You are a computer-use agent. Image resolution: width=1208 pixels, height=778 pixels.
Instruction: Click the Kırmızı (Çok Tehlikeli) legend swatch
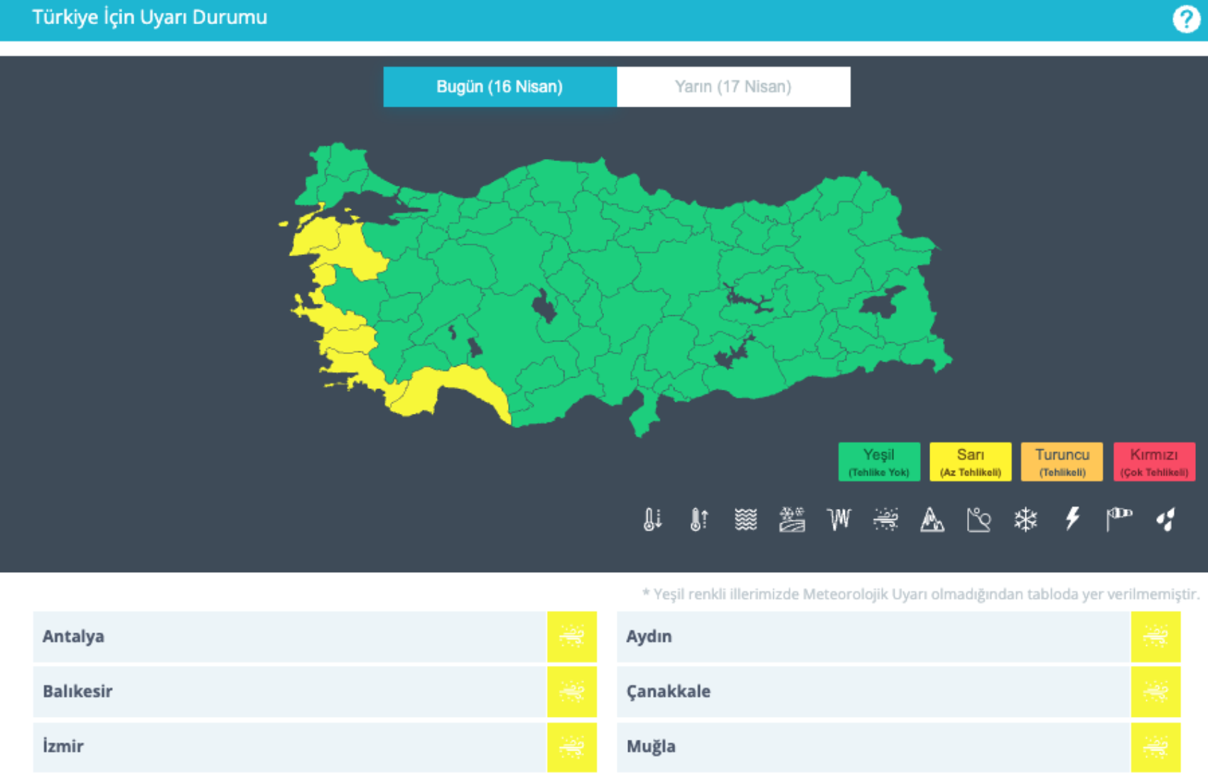point(1153,461)
